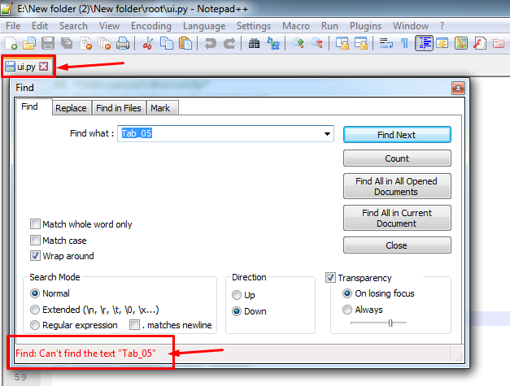Open the Encoding menu
The width and height of the screenshot is (510, 386).
tap(151, 26)
